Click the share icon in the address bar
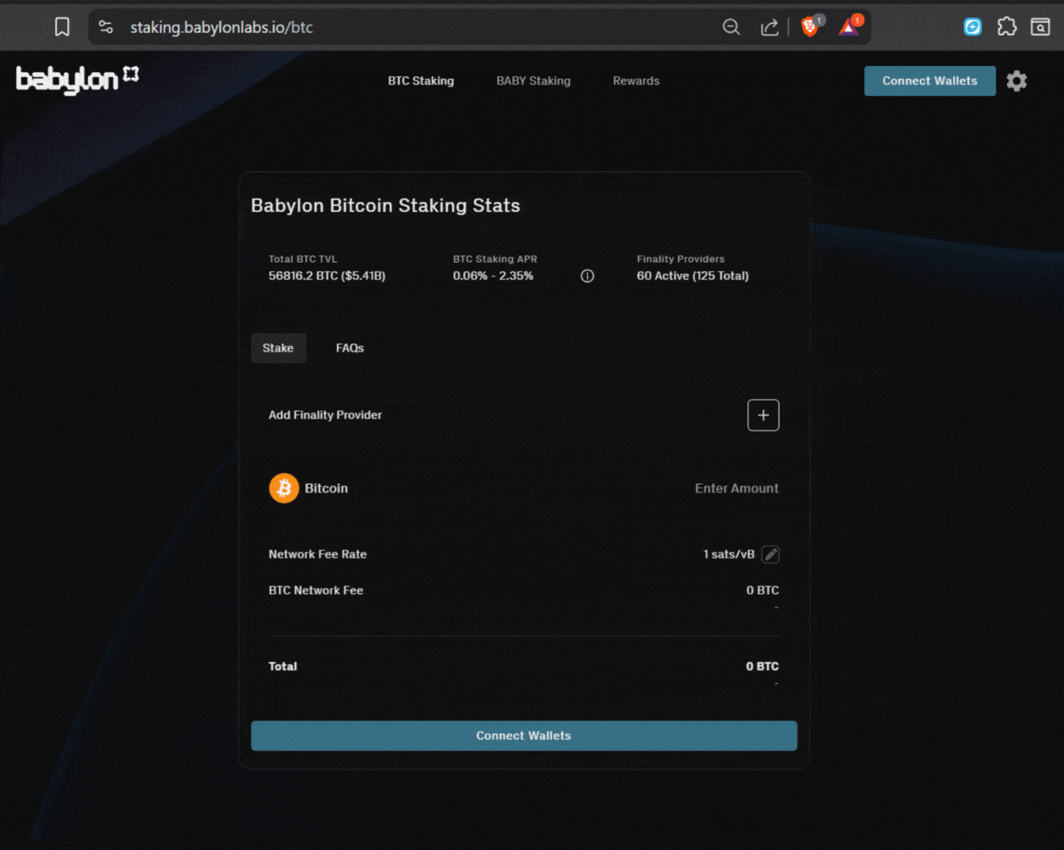 tap(769, 26)
